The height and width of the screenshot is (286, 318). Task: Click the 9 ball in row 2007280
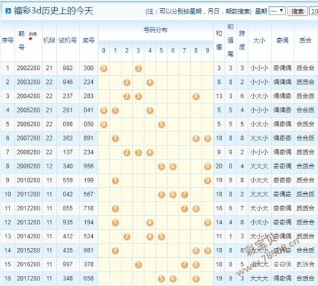coord(207,139)
